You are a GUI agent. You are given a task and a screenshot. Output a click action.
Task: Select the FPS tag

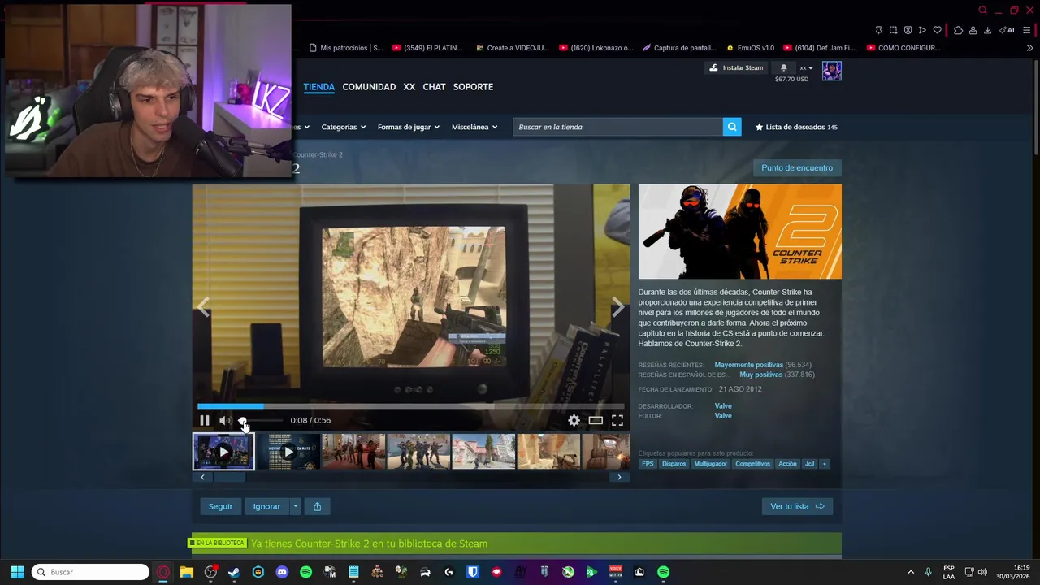click(648, 464)
